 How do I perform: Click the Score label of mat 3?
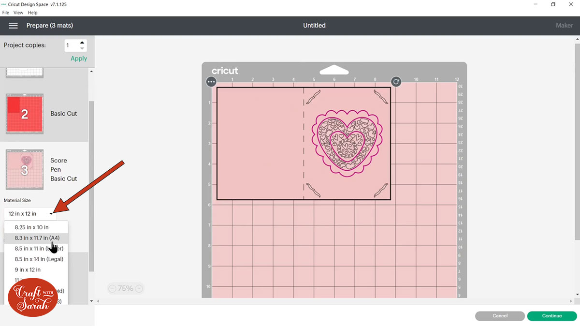pyautogui.click(x=58, y=161)
